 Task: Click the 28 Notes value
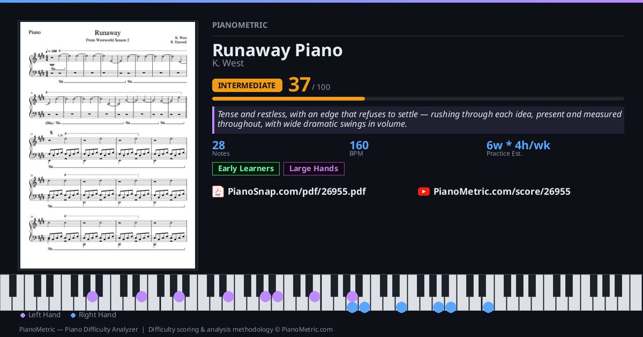[x=219, y=145]
